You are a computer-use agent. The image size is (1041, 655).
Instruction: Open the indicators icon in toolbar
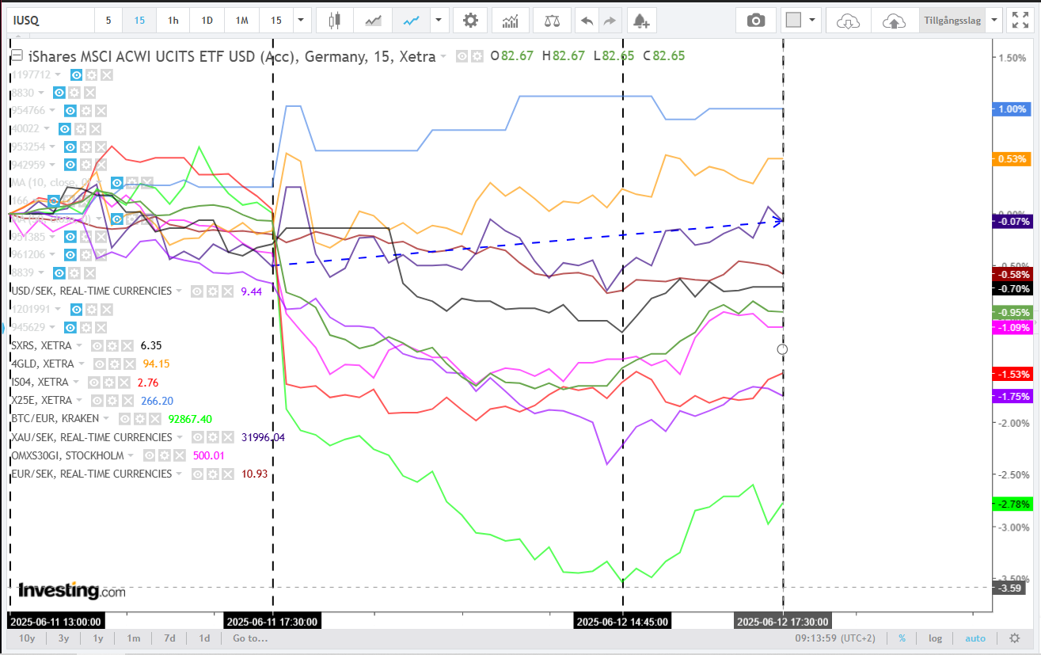511,21
